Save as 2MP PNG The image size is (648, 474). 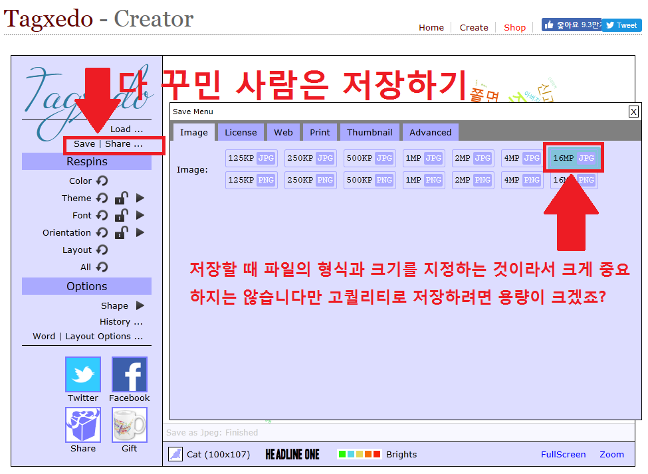pos(473,180)
